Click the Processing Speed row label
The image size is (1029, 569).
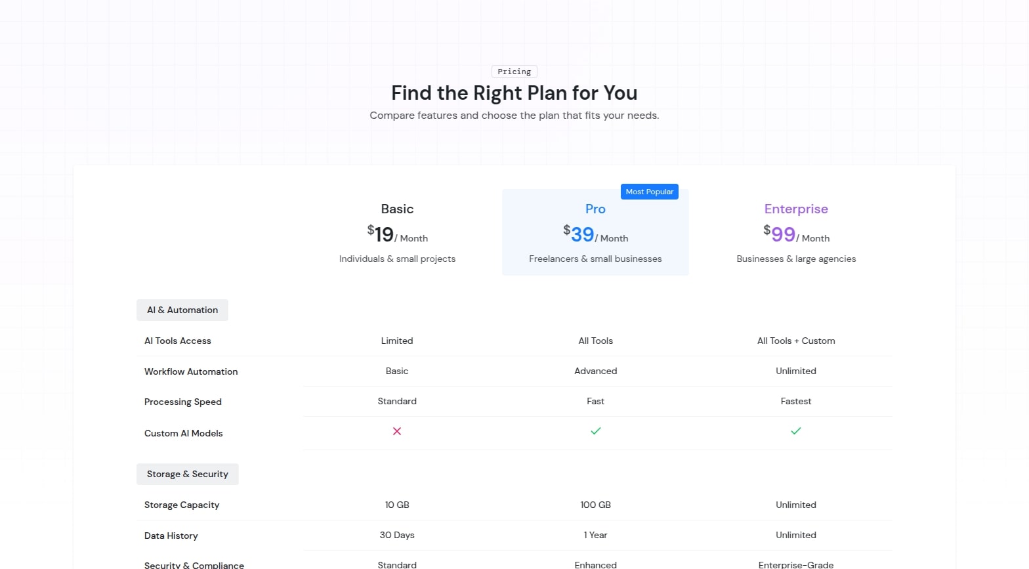(183, 402)
